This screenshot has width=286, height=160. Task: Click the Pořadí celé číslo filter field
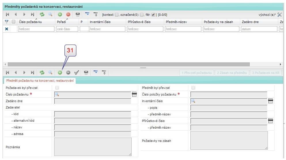click(x=67, y=29)
